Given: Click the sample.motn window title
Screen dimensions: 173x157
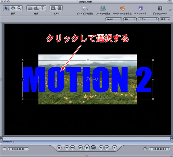Looking at the screenshot, I should (x=85, y=2).
